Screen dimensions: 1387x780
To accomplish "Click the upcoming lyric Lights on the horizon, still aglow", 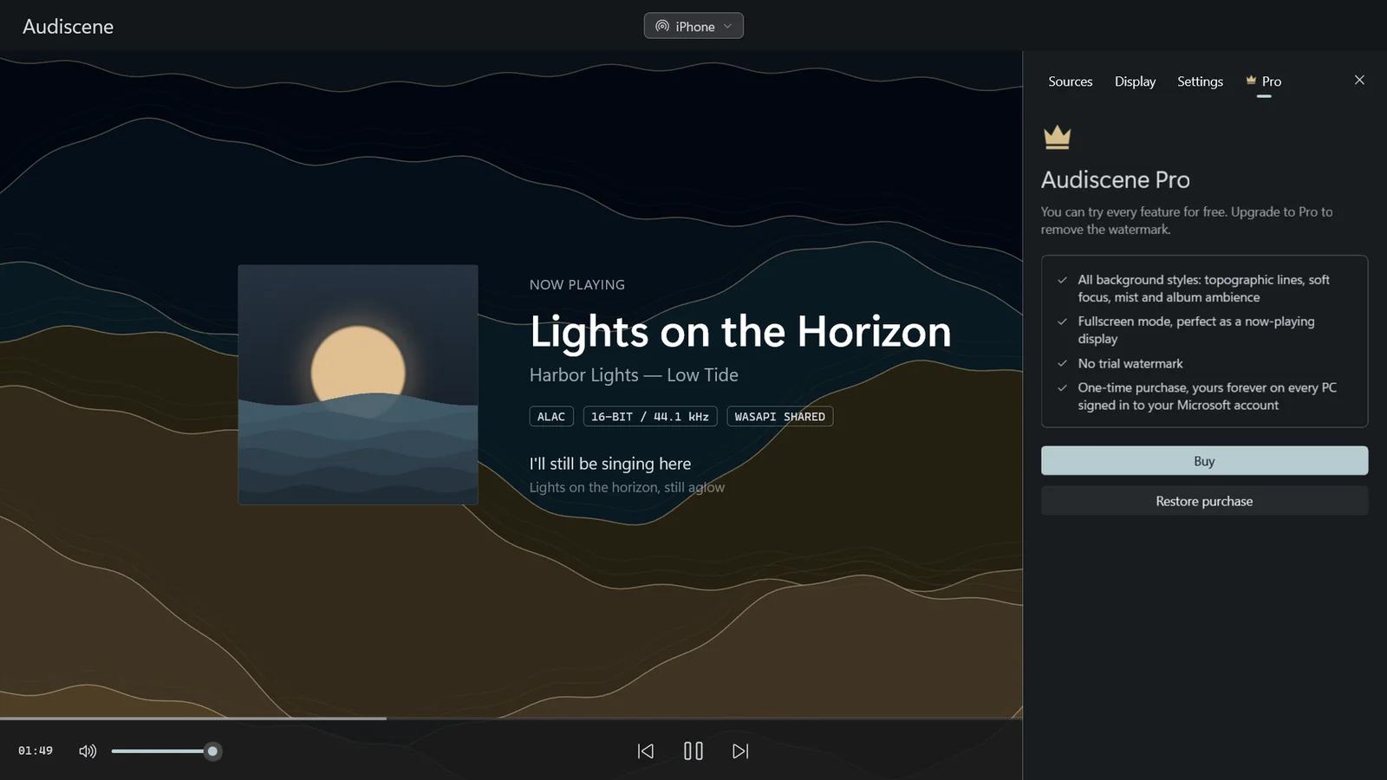I will [627, 488].
